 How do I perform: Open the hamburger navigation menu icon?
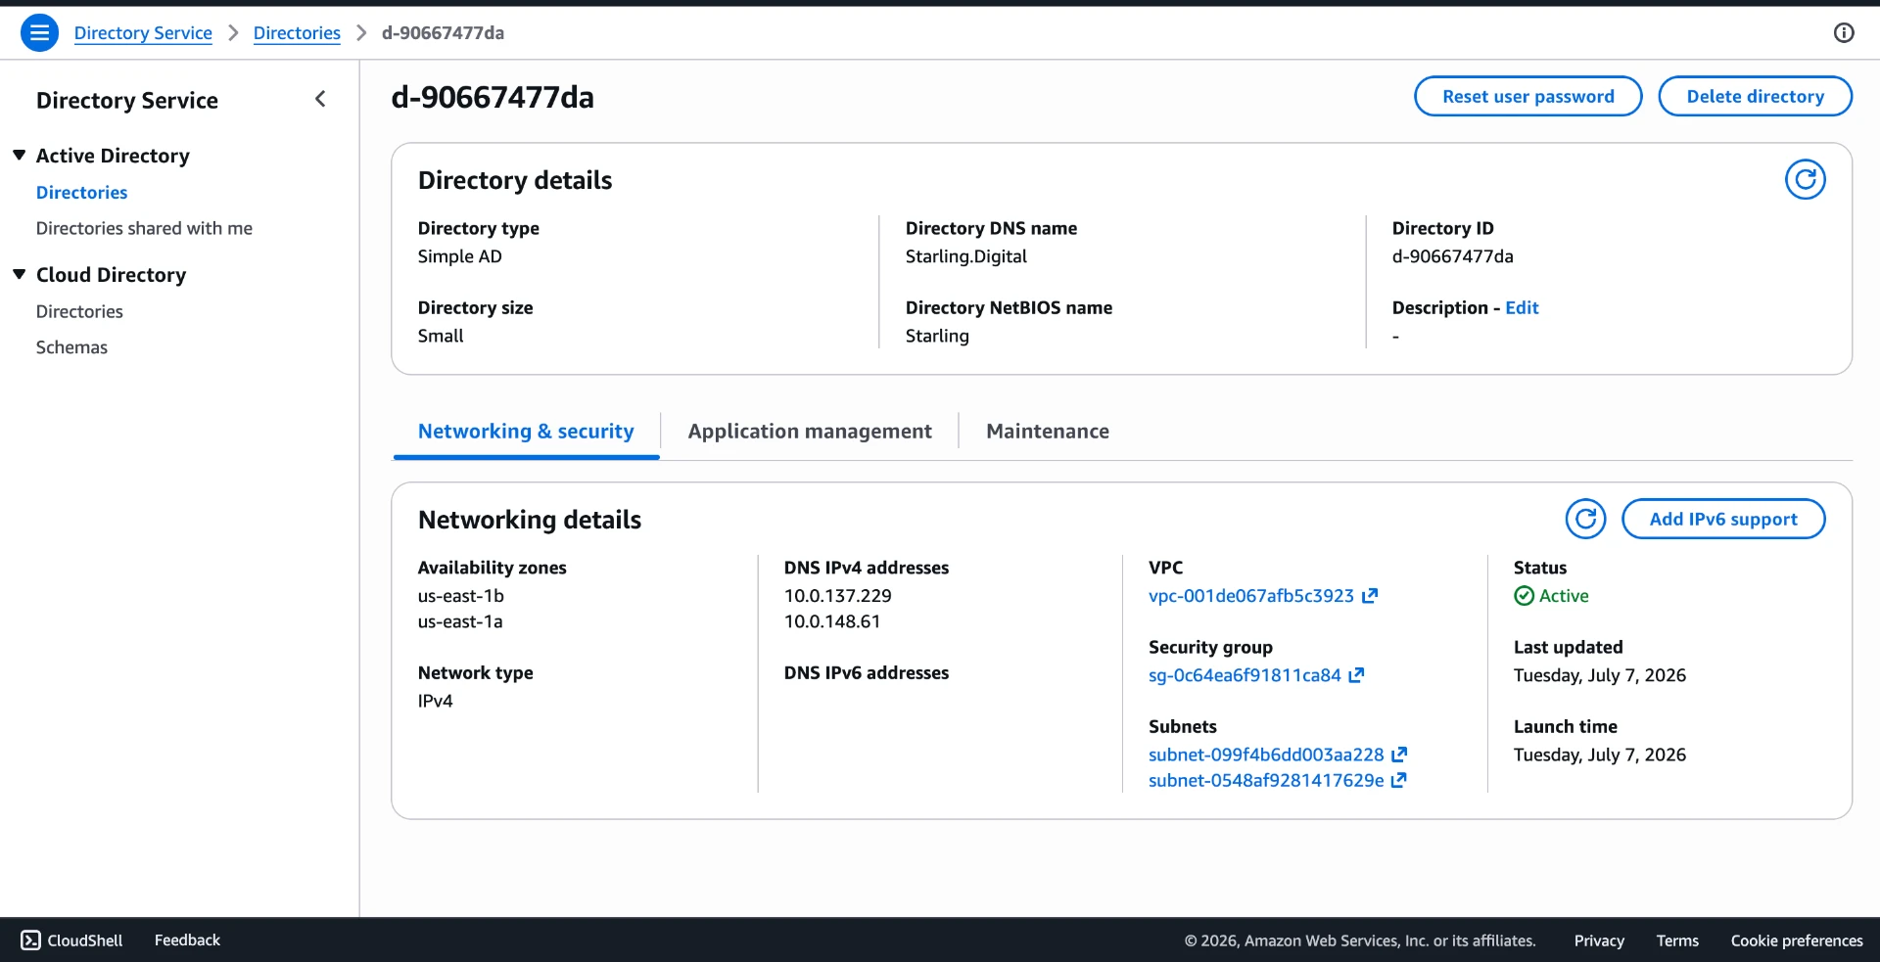(x=39, y=32)
